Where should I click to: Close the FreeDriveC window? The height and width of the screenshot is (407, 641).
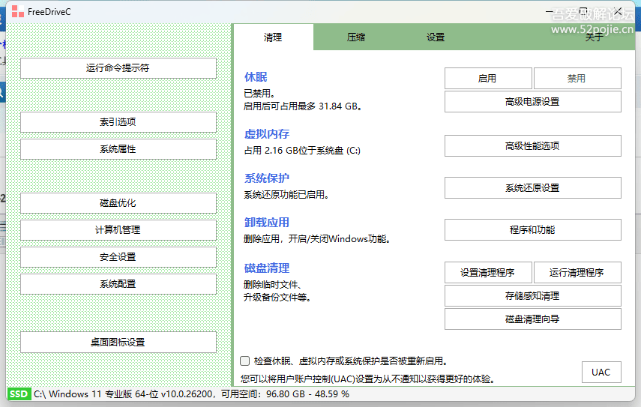point(618,11)
